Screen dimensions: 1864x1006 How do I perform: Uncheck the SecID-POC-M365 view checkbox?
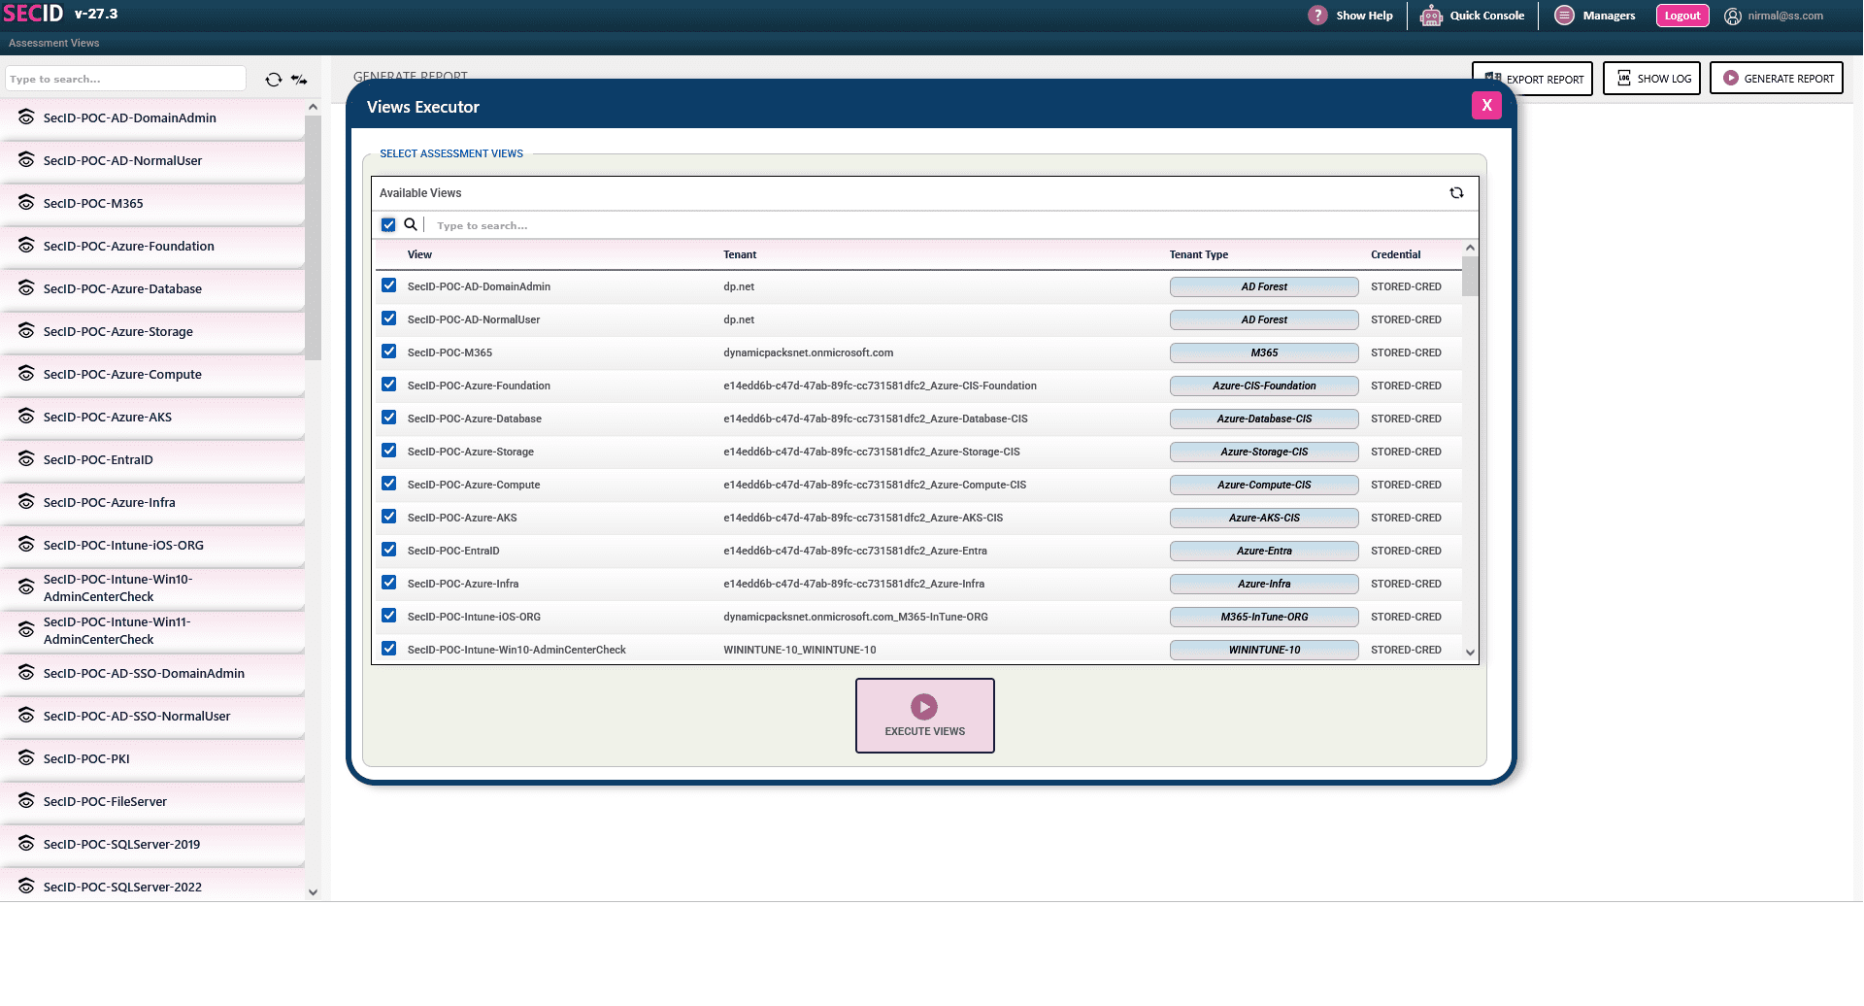389,352
